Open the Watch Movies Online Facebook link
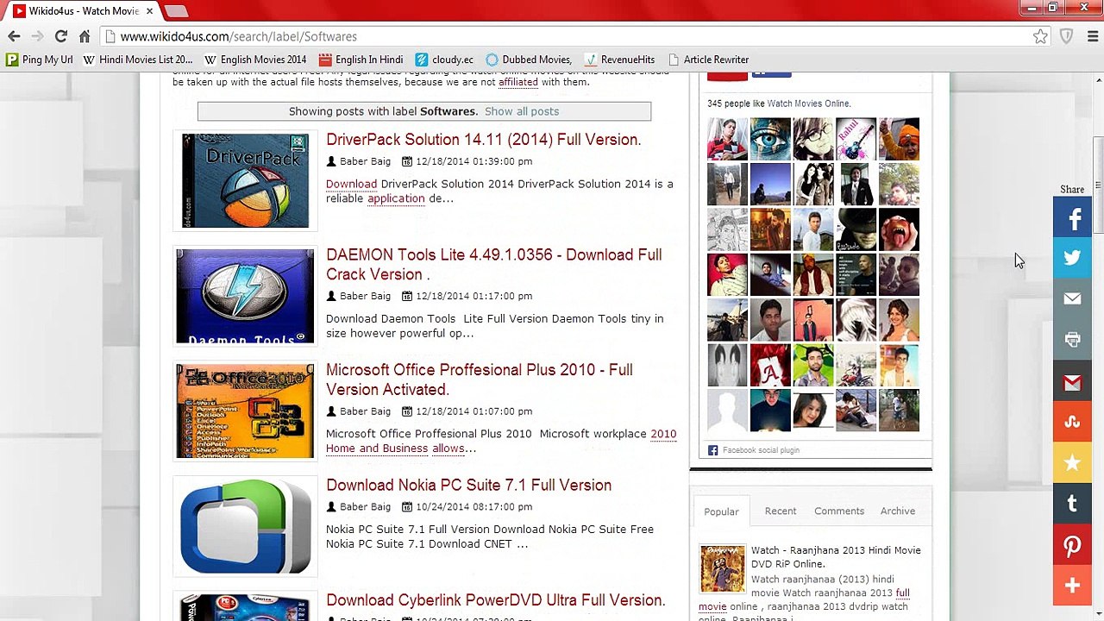1104x621 pixels. click(808, 103)
